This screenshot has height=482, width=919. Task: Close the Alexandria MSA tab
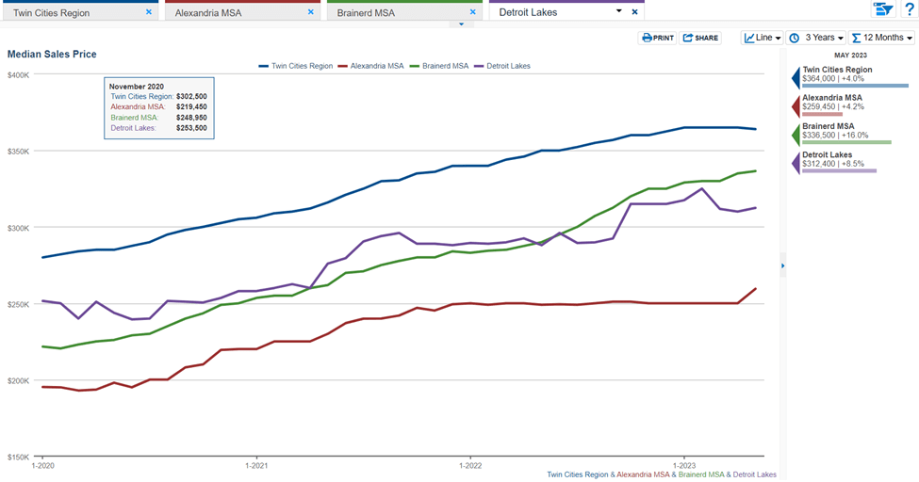(310, 12)
